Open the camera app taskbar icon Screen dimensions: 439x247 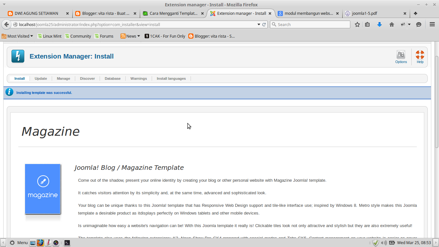pyautogui.click(x=56, y=243)
